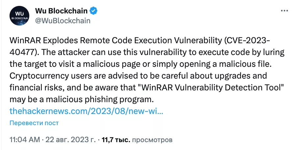Open the tweet's three-dot more options menu

tap(284, 10)
